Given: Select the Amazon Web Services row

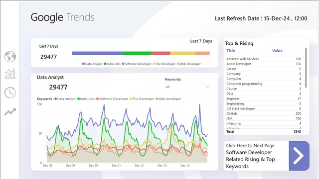Looking at the screenshot, I should click(264, 59).
